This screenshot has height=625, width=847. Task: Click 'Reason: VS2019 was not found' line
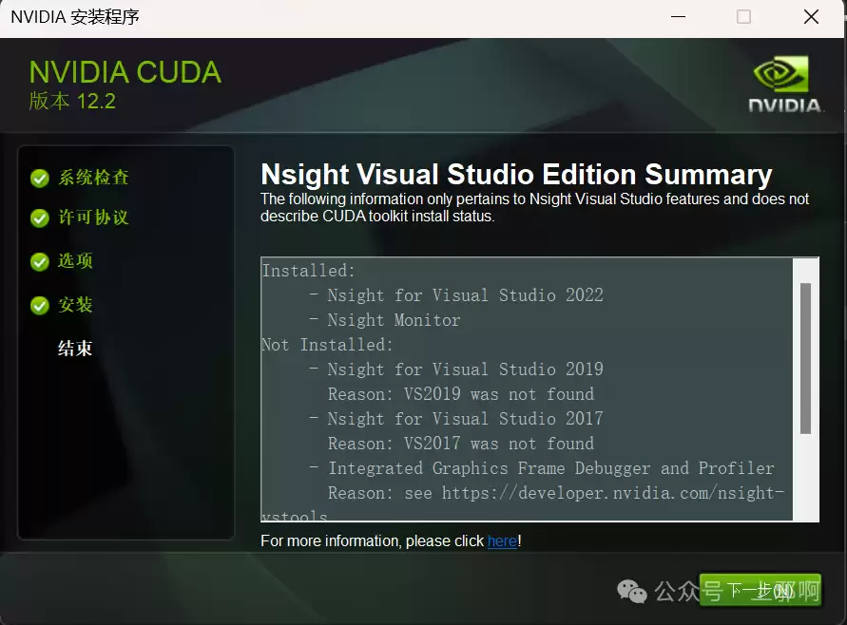click(x=461, y=394)
